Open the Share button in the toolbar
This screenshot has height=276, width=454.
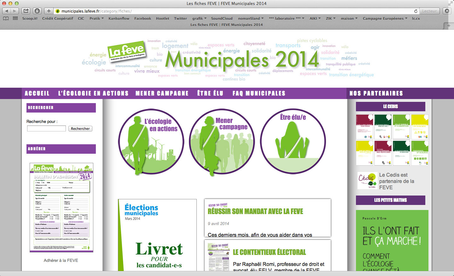coord(26,11)
